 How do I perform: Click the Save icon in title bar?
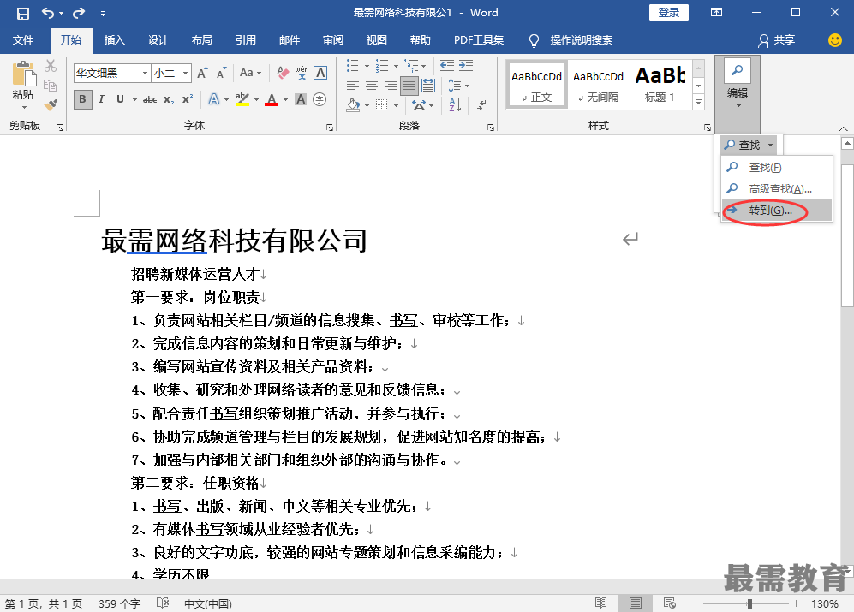point(22,13)
